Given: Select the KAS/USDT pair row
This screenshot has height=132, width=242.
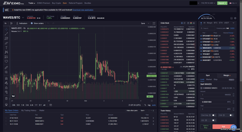Looking at the screenshot, I should (x=217, y=60).
